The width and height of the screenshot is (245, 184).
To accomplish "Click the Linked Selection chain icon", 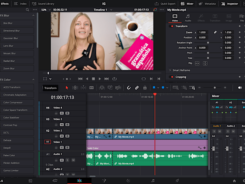I will (x=137, y=88).
